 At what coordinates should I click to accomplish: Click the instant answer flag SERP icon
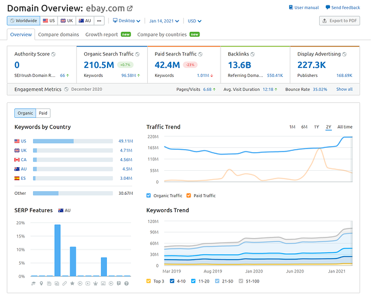[x=34, y=284]
